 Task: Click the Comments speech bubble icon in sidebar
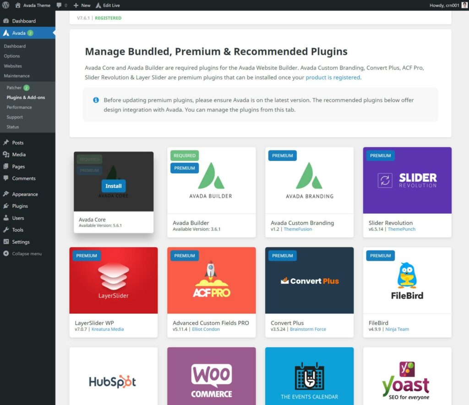tap(6, 178)
